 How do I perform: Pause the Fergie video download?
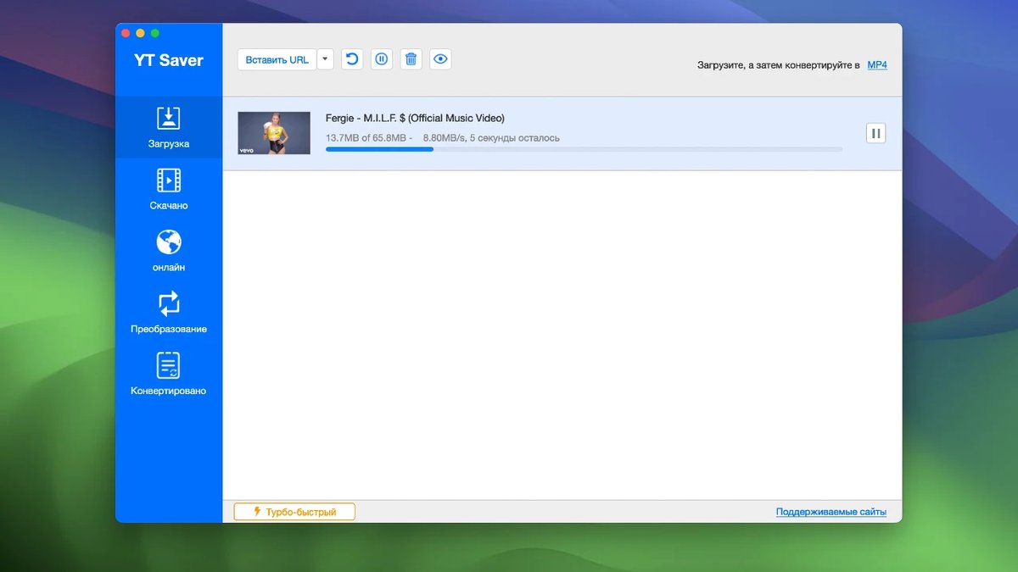pos(875,133)
